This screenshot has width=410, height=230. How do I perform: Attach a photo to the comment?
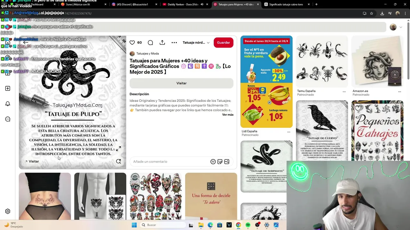(x=227, y=162)
